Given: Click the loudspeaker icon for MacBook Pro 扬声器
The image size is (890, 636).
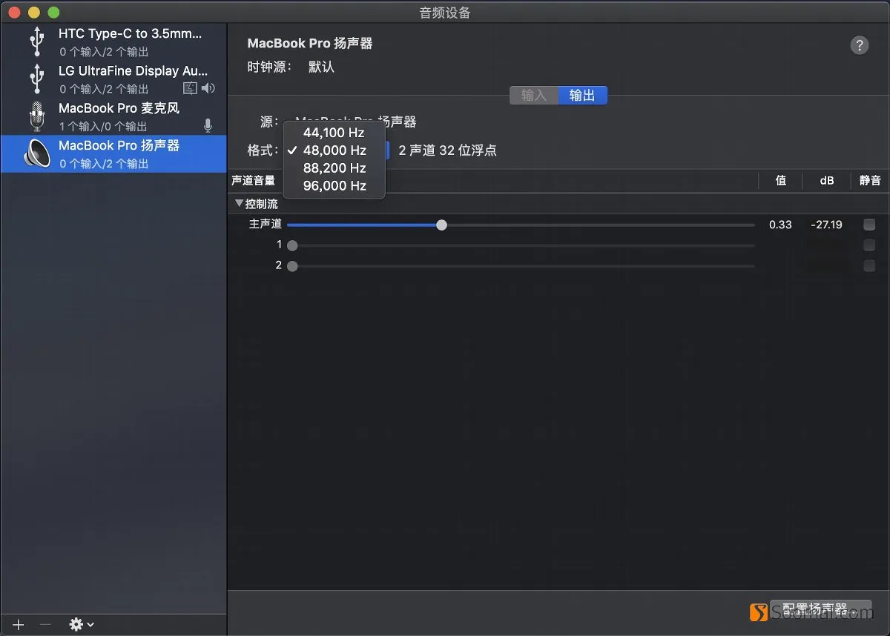Looking at the screenshot, I should (36, 153).
